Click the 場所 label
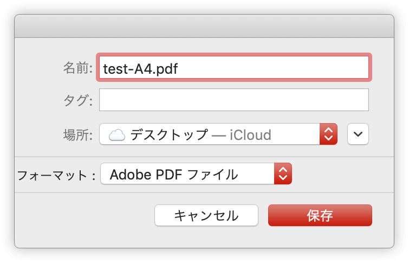 (77, 135)
